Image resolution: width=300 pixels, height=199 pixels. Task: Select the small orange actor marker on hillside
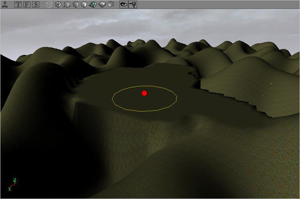(x=271, y=84)
